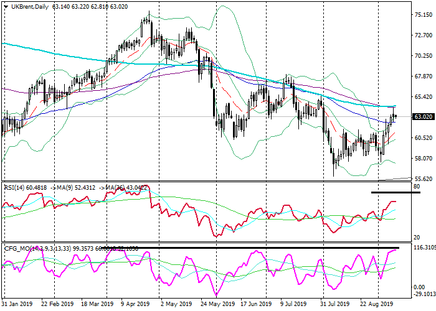Click the 75.155 price axis value

click(x=424, y=15)
